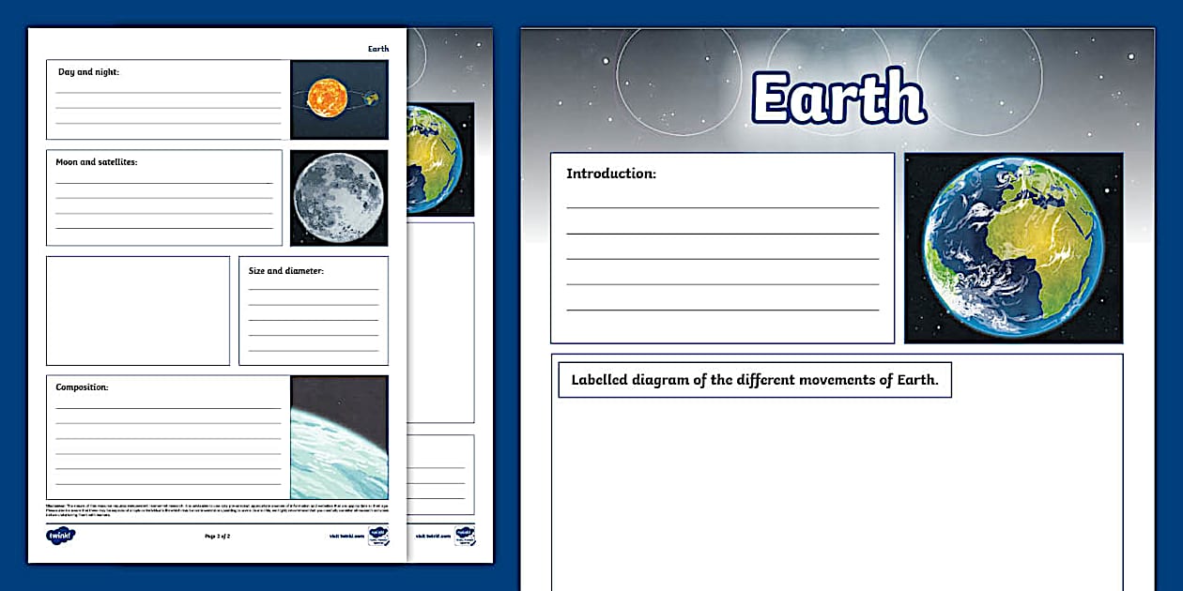Click the labelled diagram caption box
Image resolution: width=1183 pixels, height=591 pixels.
coord(754,380)
